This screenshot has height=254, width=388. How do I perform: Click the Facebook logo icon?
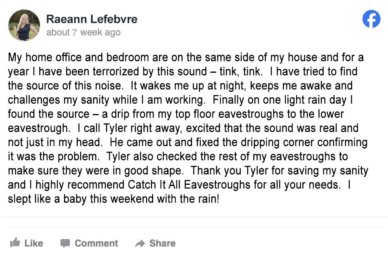click(371, 19)
